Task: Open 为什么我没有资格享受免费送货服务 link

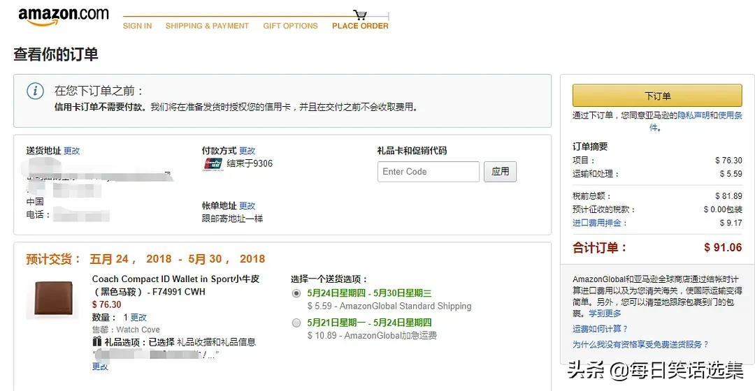Action: pyautogui.click(x=641, y=344)
